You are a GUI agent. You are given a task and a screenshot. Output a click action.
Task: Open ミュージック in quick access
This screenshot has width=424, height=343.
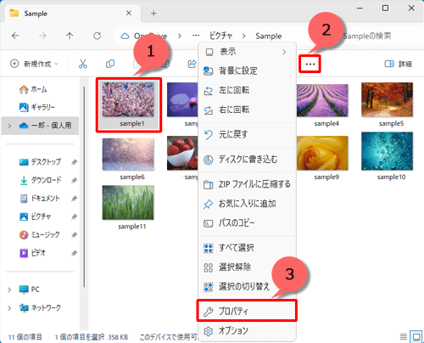pyautogui.click(x=39, y=234)
